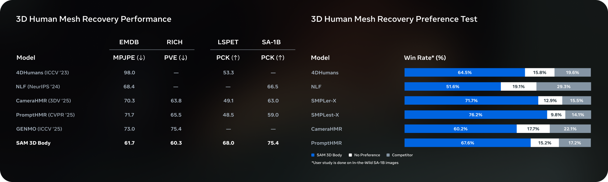The image size is (608, 182).
Task: Click the PVE metric label with down arrow
Action: click(x=176, y=58)
